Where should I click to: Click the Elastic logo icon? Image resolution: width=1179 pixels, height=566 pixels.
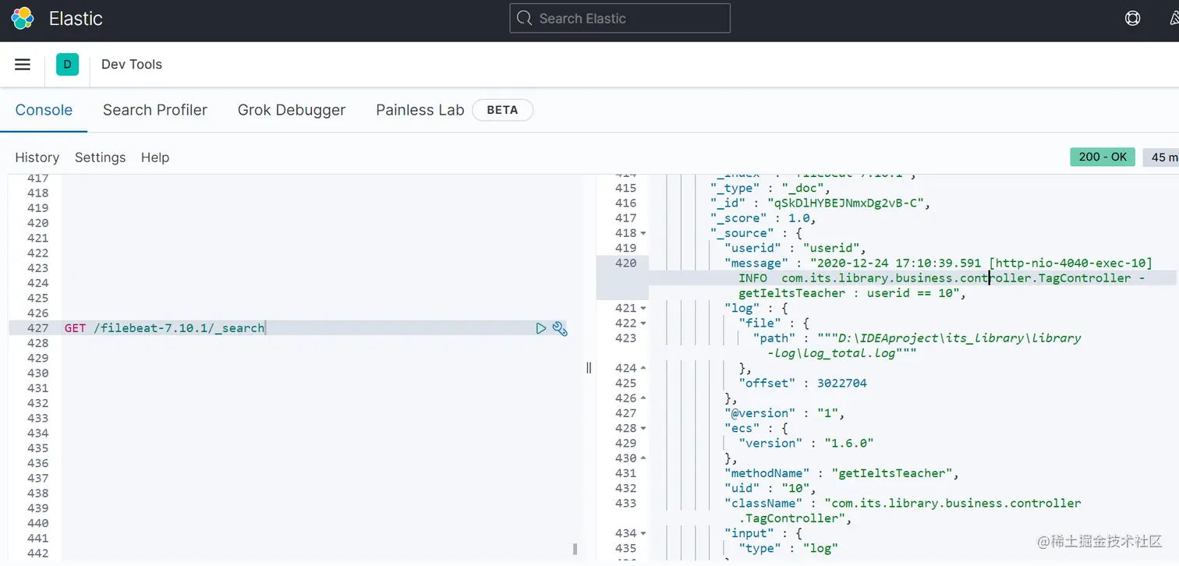(x=23, y=18)
